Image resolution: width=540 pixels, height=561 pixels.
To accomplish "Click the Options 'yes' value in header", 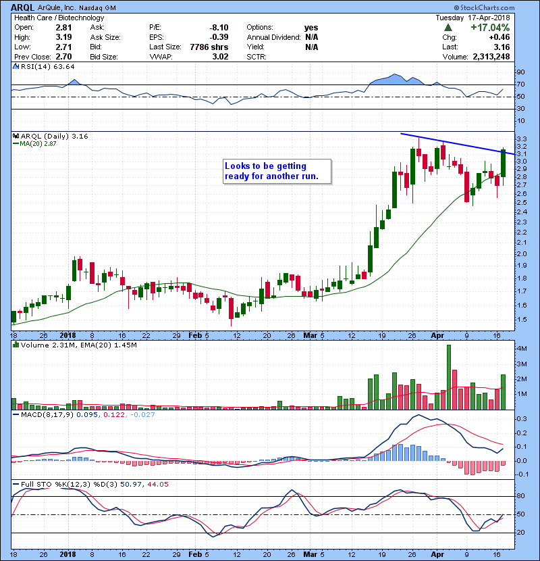I will coord(312,28).
